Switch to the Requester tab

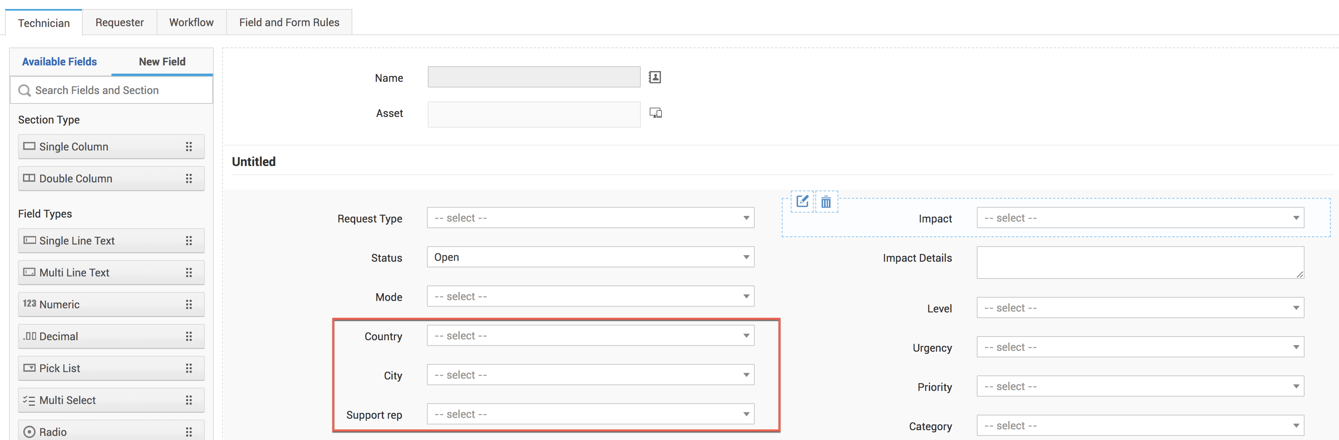pyautogui.click(x=119, y=22)
